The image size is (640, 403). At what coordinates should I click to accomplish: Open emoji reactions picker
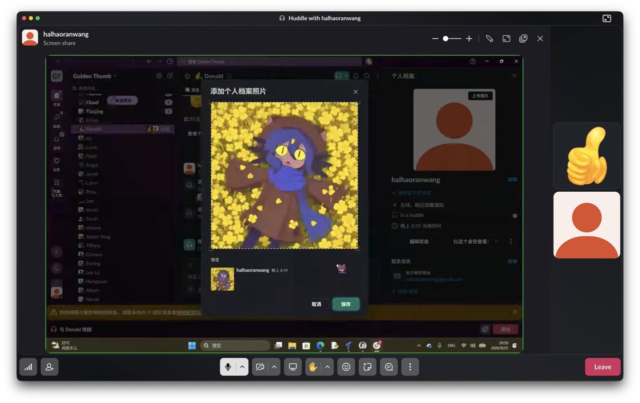(x=346, y=367)
